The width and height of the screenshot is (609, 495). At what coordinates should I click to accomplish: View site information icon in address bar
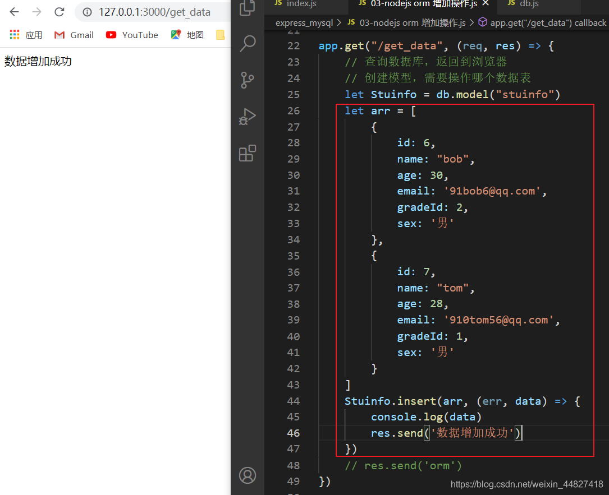(88, 12)
